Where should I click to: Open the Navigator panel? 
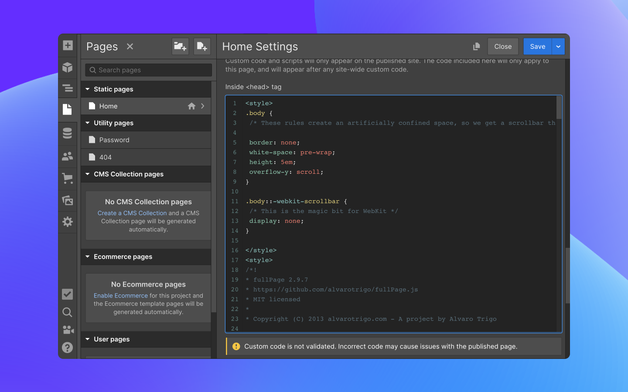(x=68, y=88)
